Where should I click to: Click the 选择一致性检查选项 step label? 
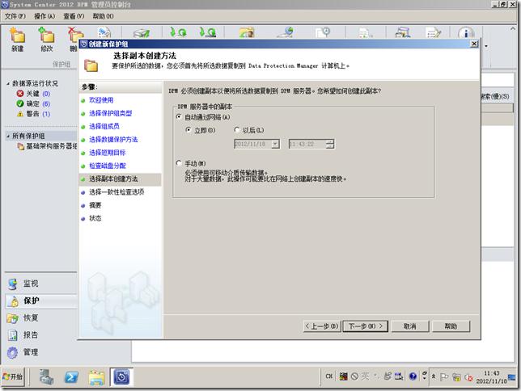coord(116,191)
